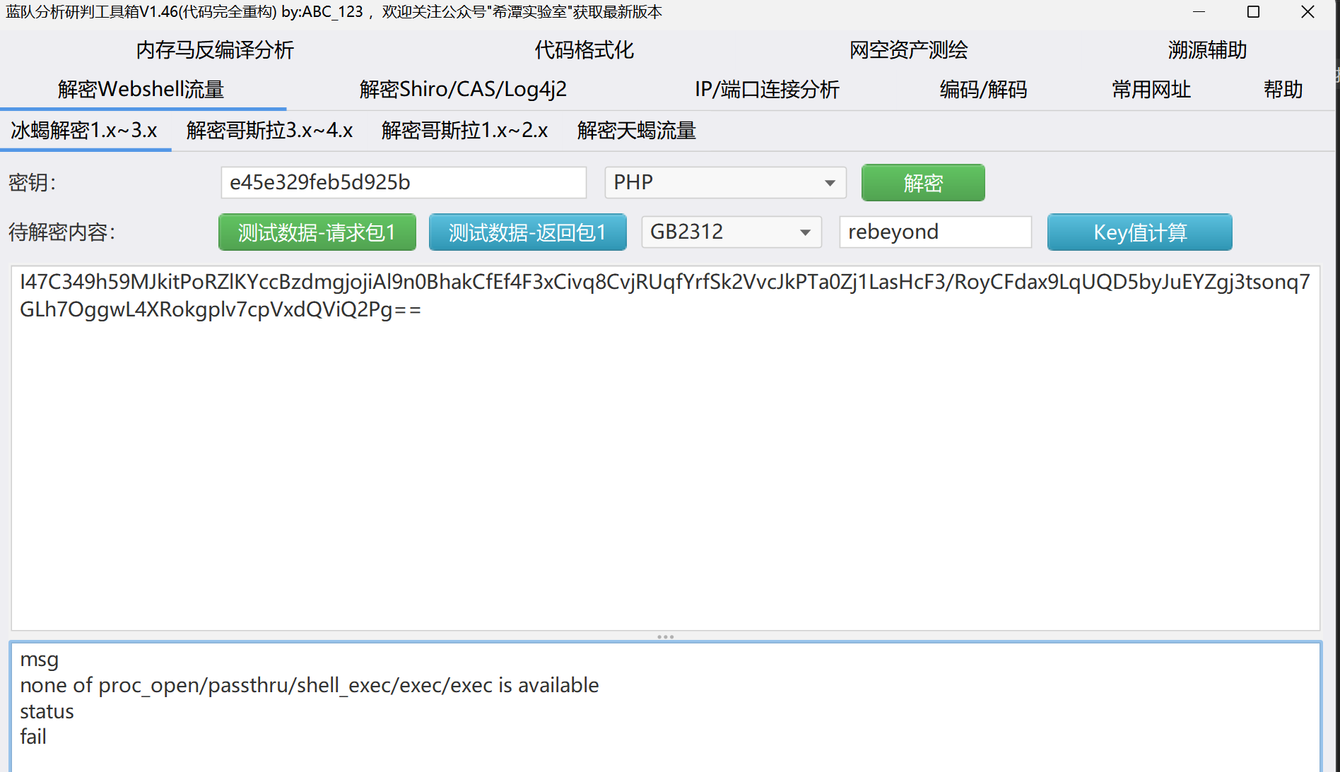This screenshot has width=1340, height=772.
Task: Switch to 解密Shiro/CAS/Log4j2 tab
Action: tap(463, 90)
